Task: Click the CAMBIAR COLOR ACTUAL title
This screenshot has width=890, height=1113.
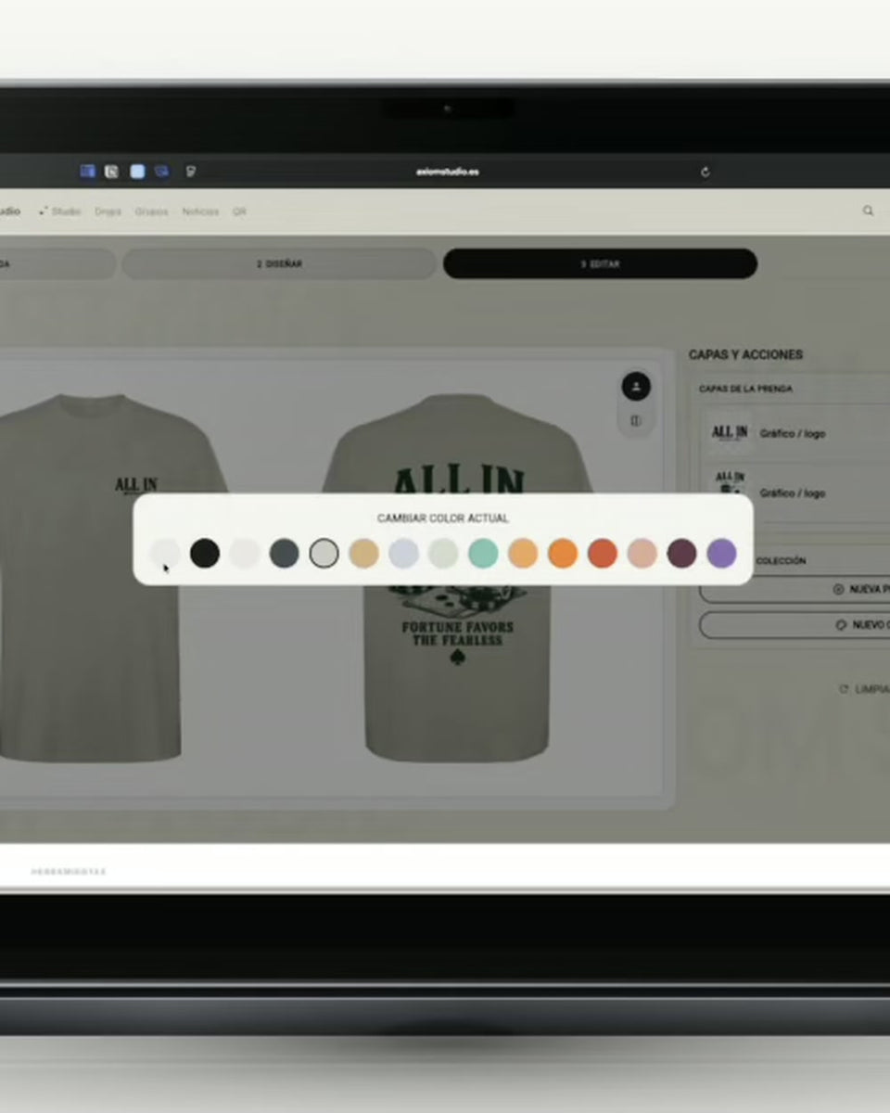Action: click(443, 518)
